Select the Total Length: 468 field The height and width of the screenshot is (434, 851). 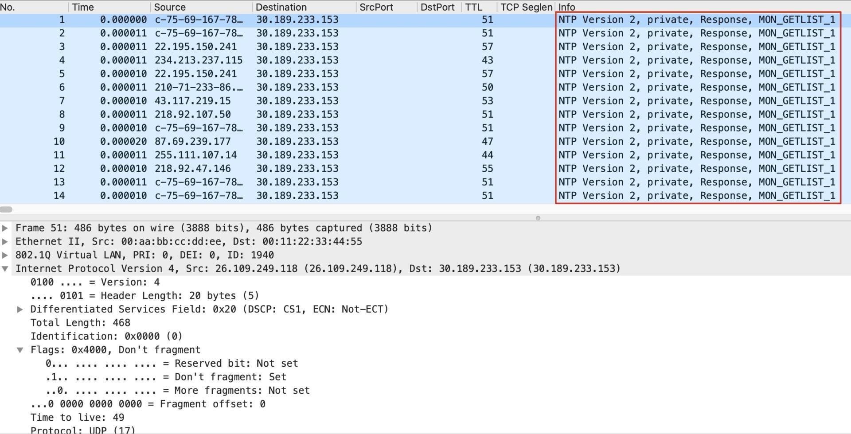coord(80,323)
